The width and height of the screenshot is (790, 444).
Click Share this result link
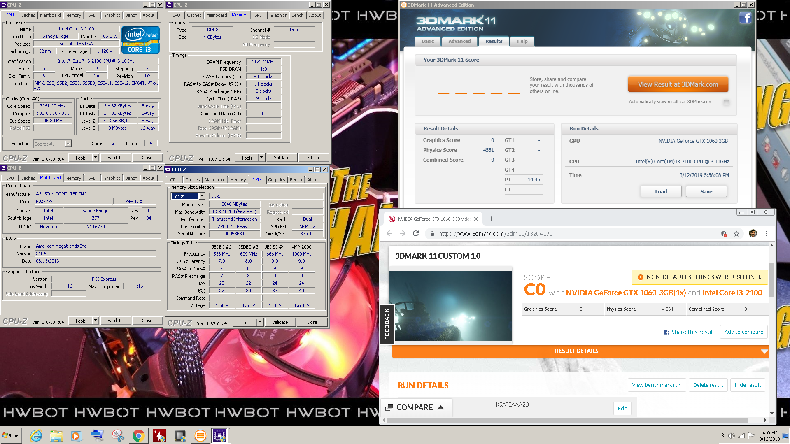pos(689,332)
